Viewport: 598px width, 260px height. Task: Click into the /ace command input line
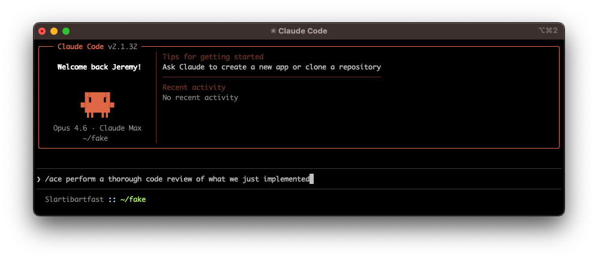[180, 179]
